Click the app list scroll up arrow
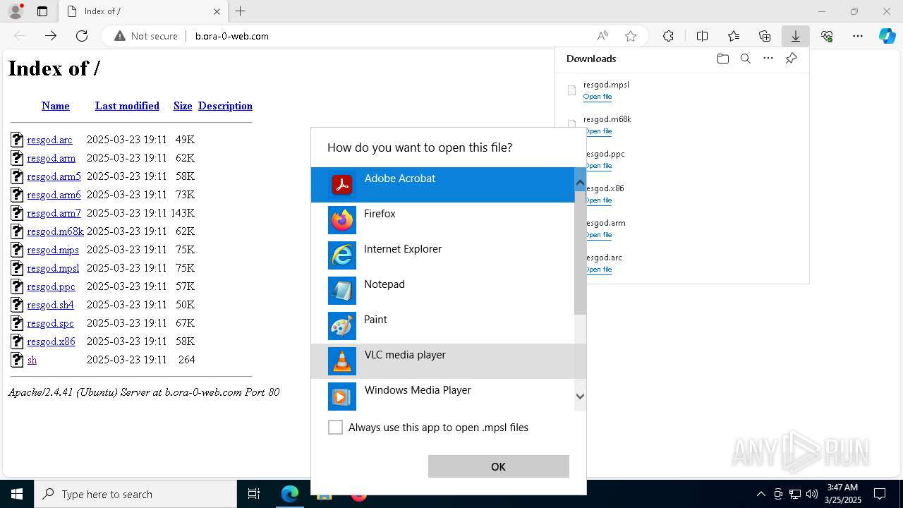 point(580,183)
